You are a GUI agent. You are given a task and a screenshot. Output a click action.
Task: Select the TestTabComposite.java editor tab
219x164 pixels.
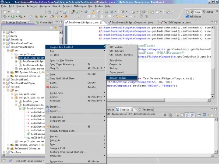point(177,22)
